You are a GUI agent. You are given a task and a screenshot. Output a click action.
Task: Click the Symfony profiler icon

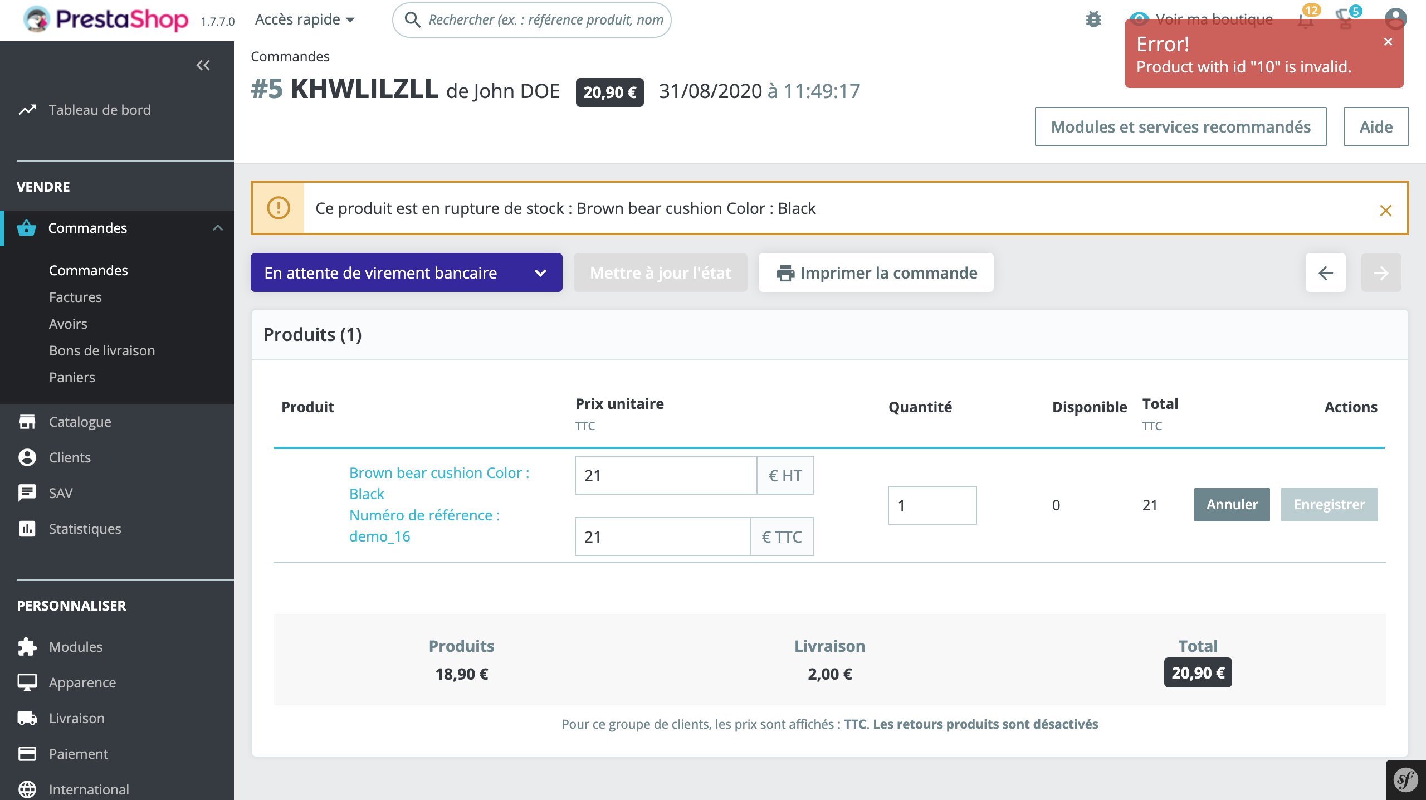click(x=1405, y=780)
